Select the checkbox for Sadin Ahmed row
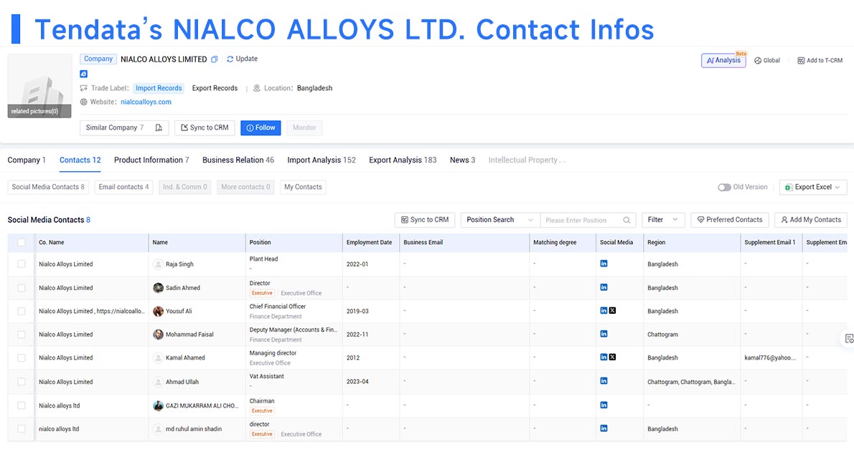Screen dimensions: 854x452 coord(22,288)
